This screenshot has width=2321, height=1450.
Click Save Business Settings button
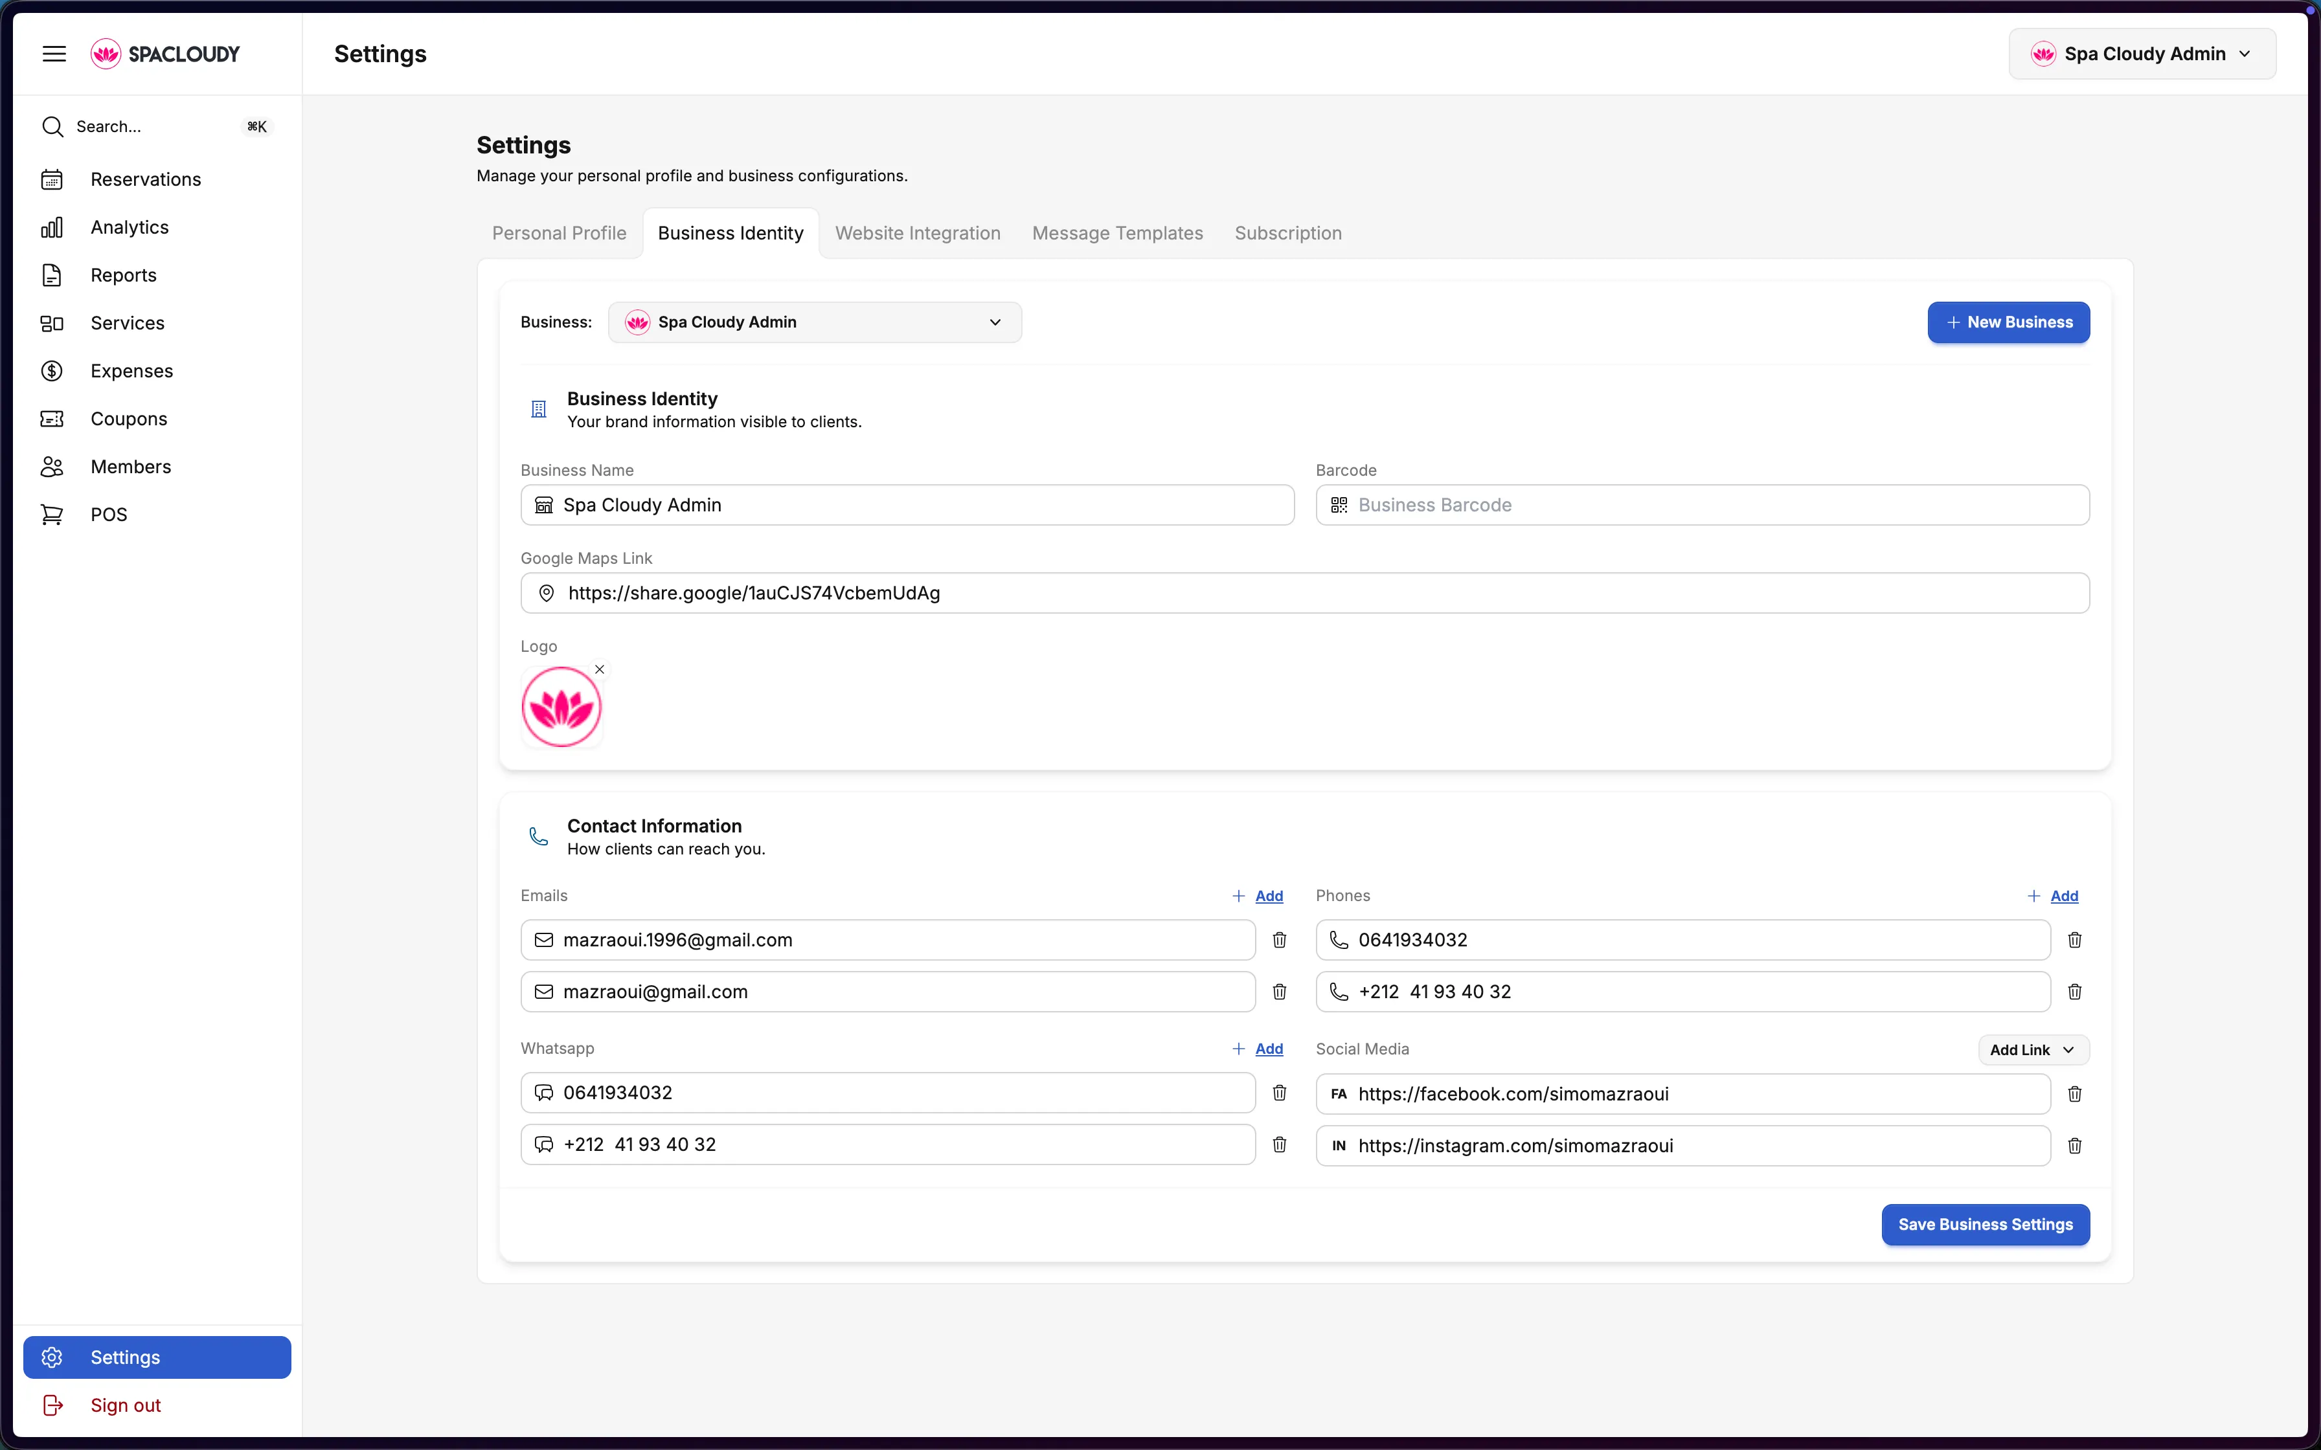click(x=1984, y=1225)
